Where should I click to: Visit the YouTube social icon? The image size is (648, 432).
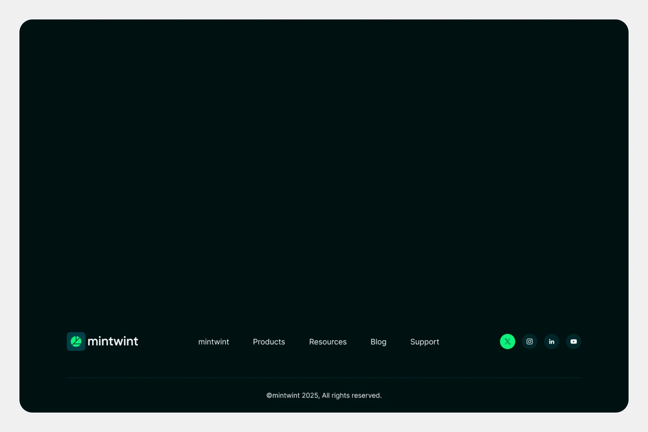pyautogui.click(x=573, y=342)
